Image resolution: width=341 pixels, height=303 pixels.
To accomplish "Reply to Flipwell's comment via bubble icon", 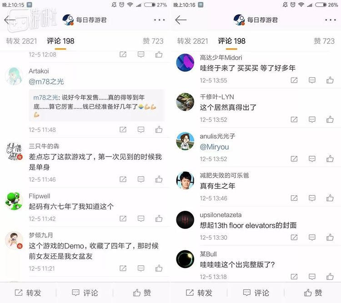I will pyautogui.click(x=141, y=219).
